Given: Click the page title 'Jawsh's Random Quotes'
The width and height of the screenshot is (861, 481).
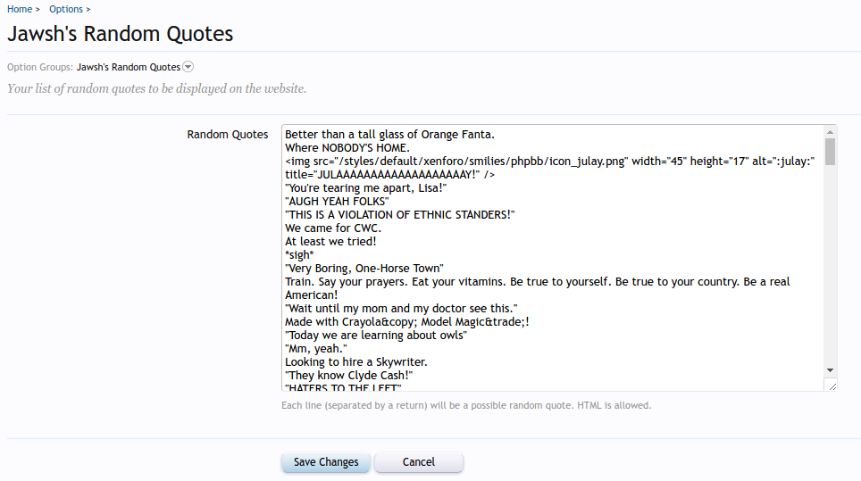Looking at the screenshot, I should coord(121,34).
